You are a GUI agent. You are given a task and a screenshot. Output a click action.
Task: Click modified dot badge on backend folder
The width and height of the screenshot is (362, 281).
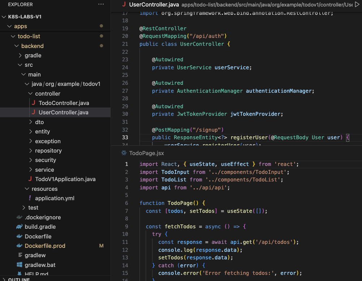pyautogui.click(x=102, y=46)
